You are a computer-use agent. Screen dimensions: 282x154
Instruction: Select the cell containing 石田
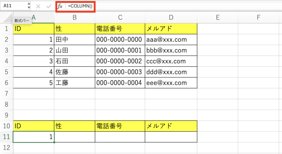click(74, 61)
